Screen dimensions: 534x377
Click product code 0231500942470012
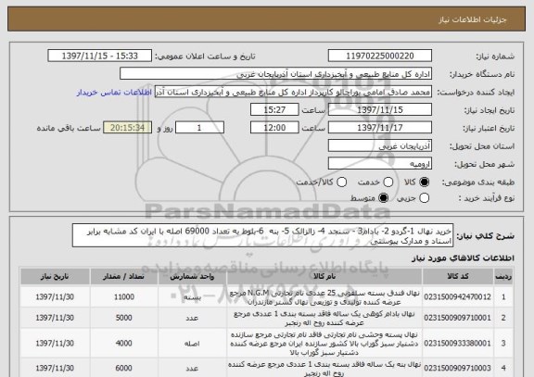pyautogui.click(x=457, y=297)
